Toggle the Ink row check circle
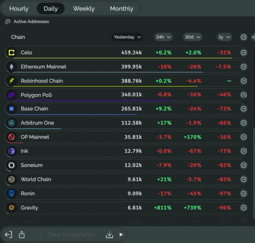The height and width of the screenshot is (243, 255). pyautogui.click(x=243, y=151)
